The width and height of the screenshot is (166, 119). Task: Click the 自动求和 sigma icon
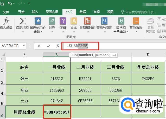tap(22, 21)
